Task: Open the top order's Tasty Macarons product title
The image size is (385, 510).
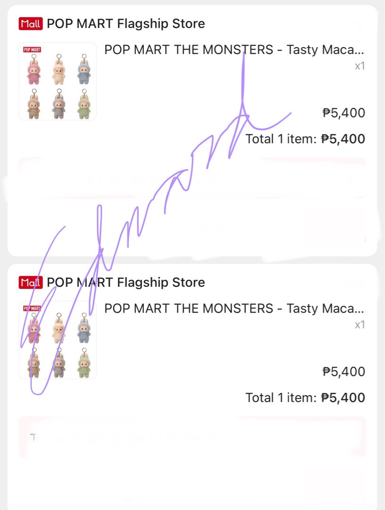Action: click(234, 50)
